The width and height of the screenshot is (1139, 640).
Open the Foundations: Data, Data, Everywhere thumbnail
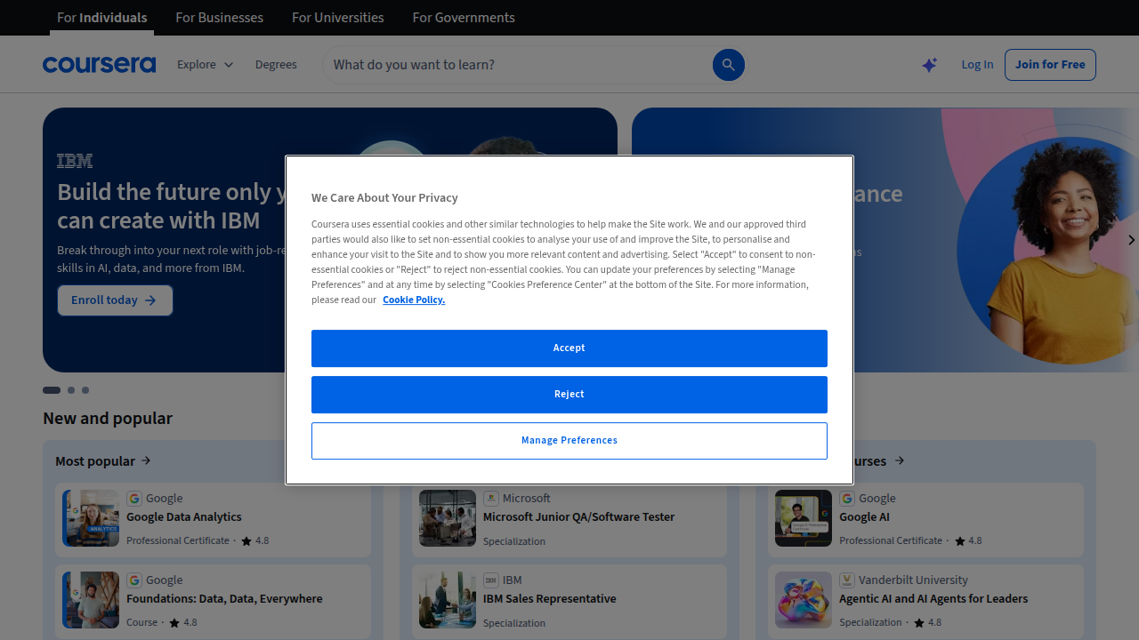91,600
